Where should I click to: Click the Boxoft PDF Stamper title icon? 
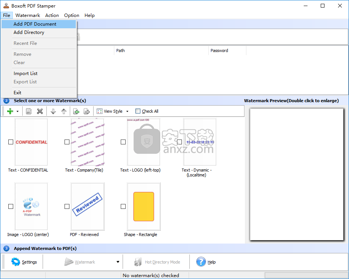coord(6,6)
